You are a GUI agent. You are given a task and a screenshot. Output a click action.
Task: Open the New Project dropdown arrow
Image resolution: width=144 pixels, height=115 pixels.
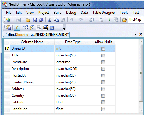point(13,20)
